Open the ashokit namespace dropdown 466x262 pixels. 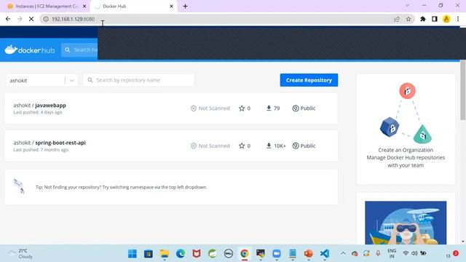[x=42, y=80]
